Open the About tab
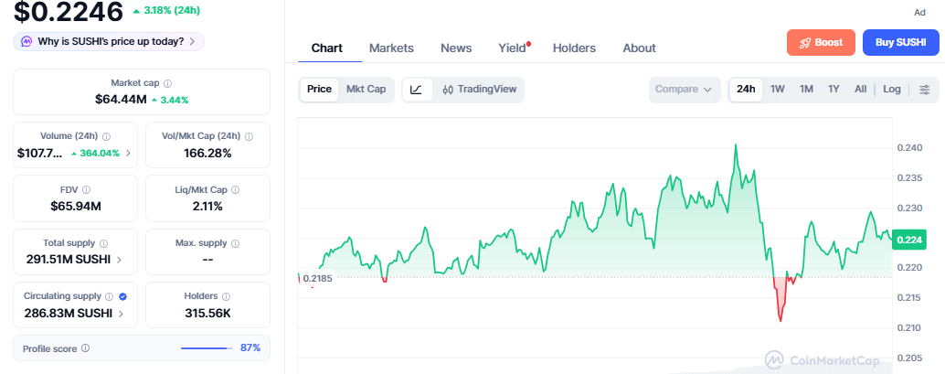 tap(640, 48)
